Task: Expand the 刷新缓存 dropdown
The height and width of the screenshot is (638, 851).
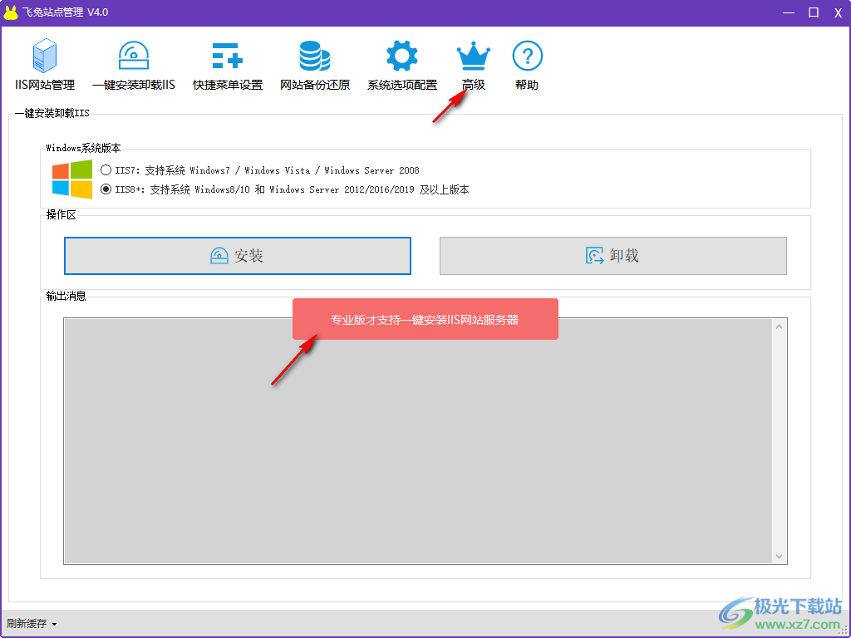Action: [32, 624]
